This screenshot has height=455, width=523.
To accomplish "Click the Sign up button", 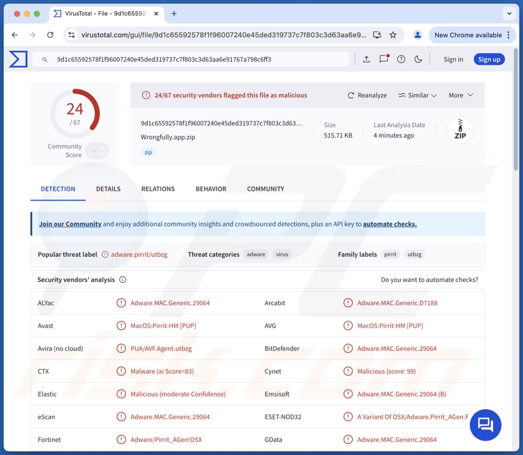I will 489,60.
